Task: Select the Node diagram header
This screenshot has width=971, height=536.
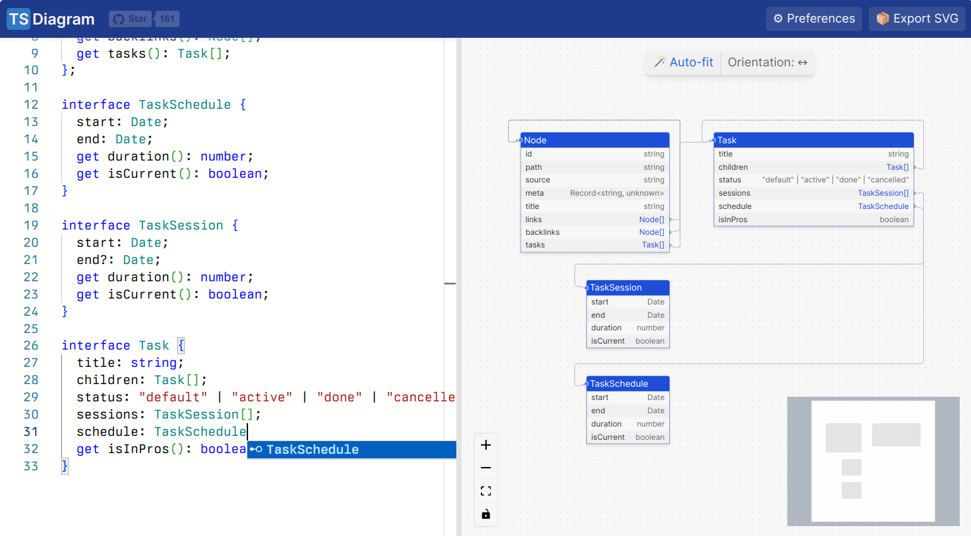Action: click(x=595, y=140)
